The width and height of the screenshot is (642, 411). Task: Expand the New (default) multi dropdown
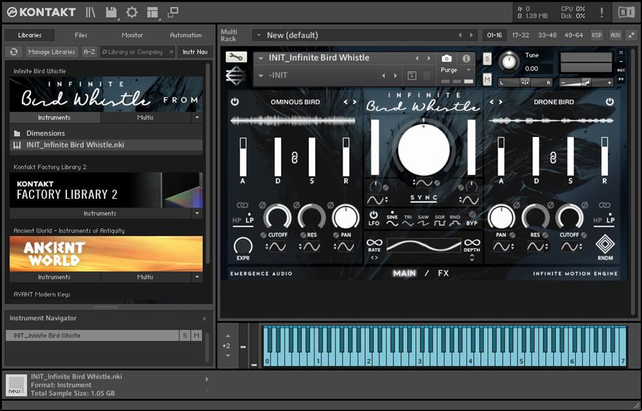(258, 35)
